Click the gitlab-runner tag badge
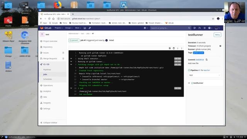The height and width of the screenshot is (139, 247). (198, 53)
